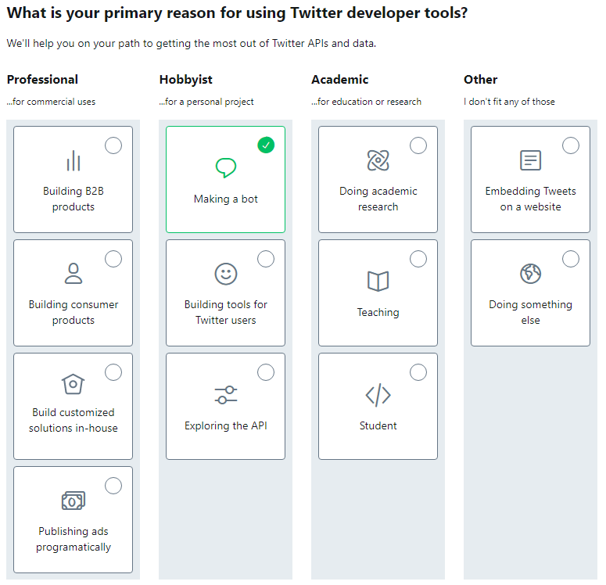Click the bar chart icon for B2B products
The height and width of the screenshot is (585, 606).
click(73, 160)
